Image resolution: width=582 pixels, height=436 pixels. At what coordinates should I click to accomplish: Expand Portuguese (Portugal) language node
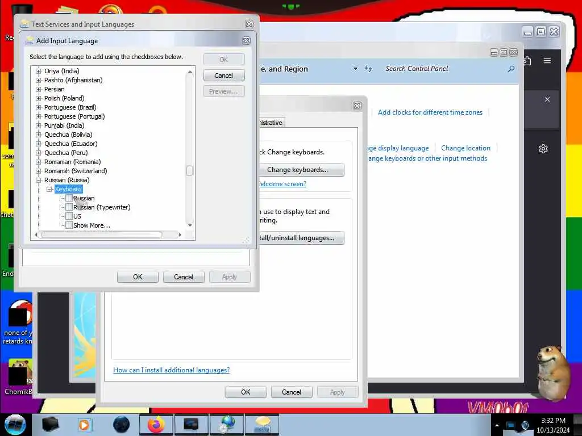click(38, 116)
